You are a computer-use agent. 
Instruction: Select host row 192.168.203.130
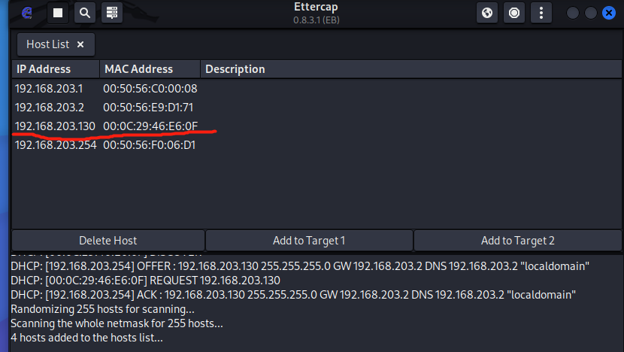point(317,126)
